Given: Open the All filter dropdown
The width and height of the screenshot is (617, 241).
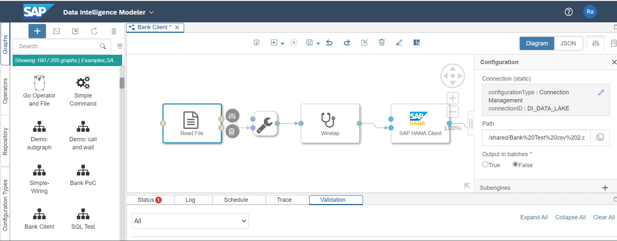Looking at the screenshot, I should tap(190, 221).
